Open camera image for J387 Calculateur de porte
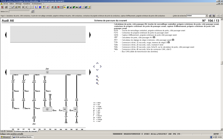The height and width of the screenshot is (139, 223). (x=154, y=37)
